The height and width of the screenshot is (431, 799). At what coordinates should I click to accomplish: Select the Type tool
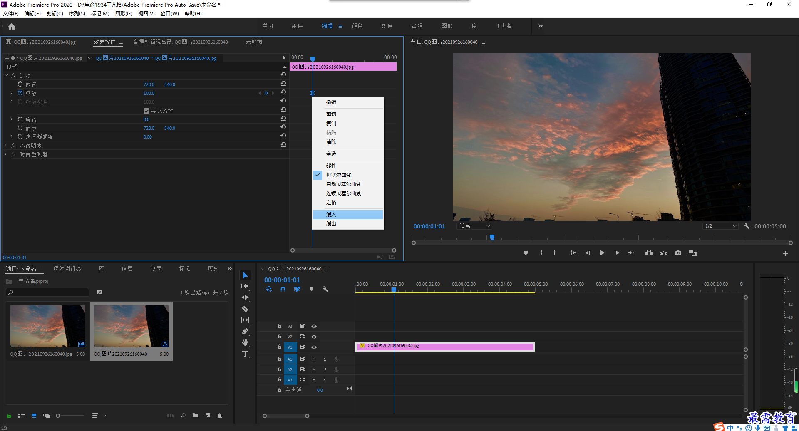pos(245,354)
